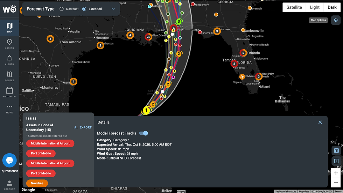Zoom out on the map
343x193 pixels.
pyautogui.click(x=336, y=183)
